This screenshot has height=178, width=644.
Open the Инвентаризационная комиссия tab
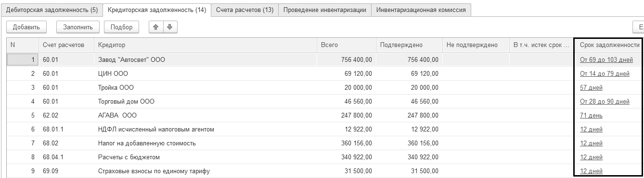[x=421, y=10]
